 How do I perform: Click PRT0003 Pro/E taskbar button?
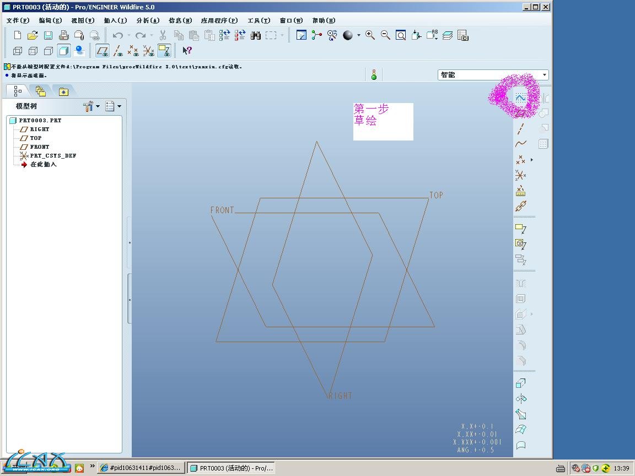tap(230, 468)
